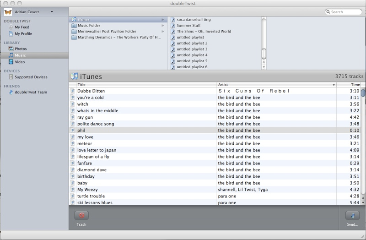Open Supported Devices under Devices

(31, 77)
